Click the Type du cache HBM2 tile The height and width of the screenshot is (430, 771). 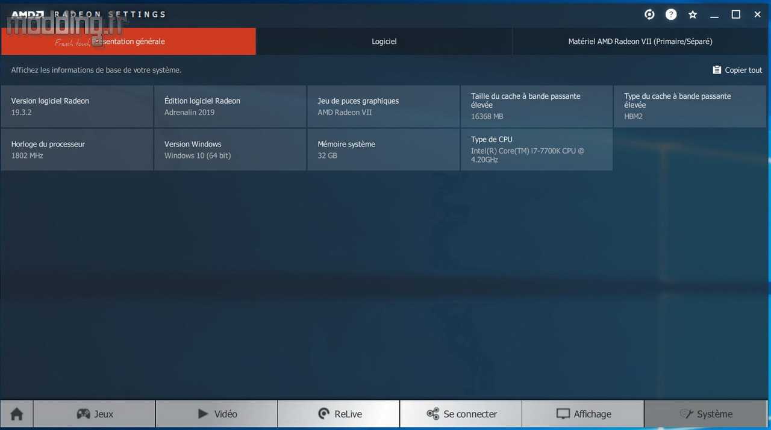(x=690, y=107)
